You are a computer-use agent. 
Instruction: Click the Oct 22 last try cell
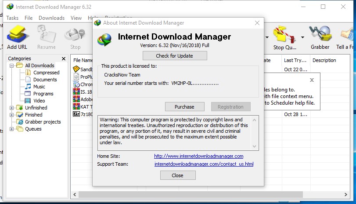tap(295, 69)
